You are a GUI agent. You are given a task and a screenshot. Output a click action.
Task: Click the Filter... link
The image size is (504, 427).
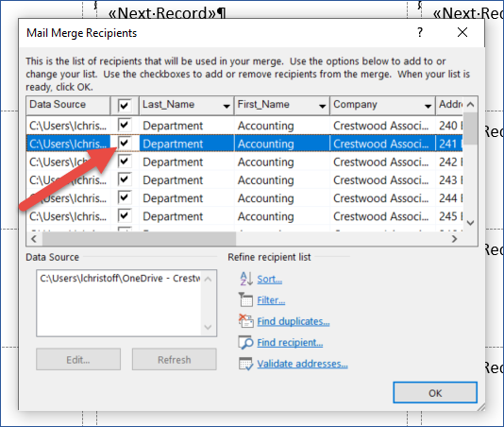click(271, 300)
